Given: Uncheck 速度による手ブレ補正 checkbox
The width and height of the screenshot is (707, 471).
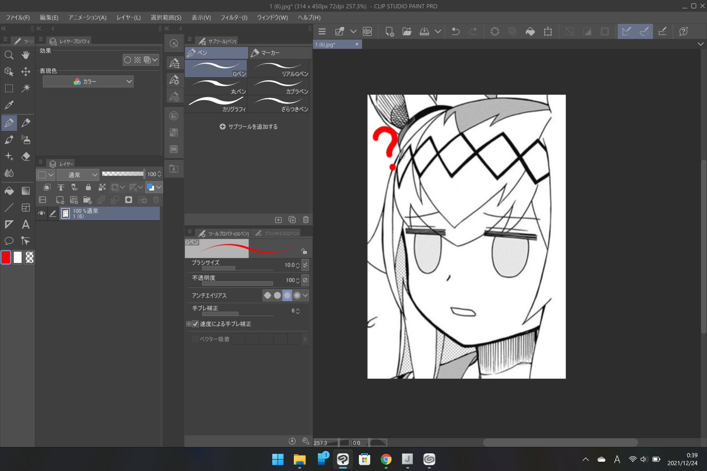Looking at the screenshot, I should coord(195,324).
